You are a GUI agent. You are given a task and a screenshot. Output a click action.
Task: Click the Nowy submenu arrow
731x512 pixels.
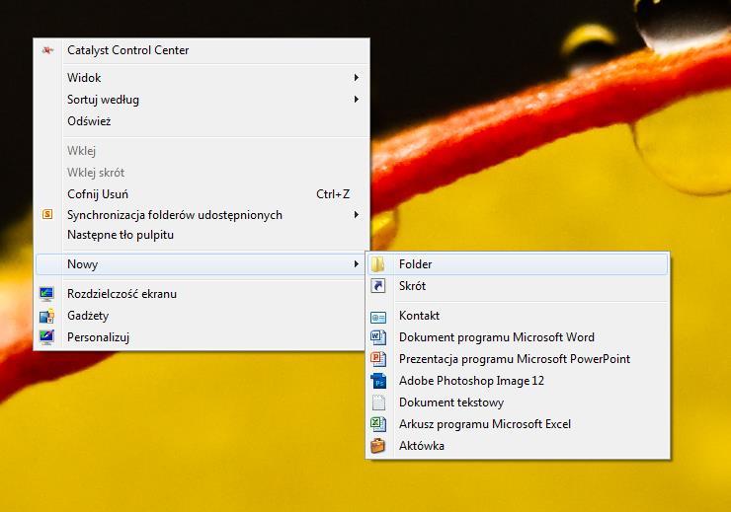tap(357, 264)
